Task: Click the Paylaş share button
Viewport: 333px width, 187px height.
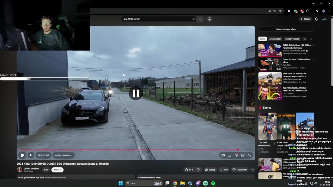Action: click(x=210, y=170)
